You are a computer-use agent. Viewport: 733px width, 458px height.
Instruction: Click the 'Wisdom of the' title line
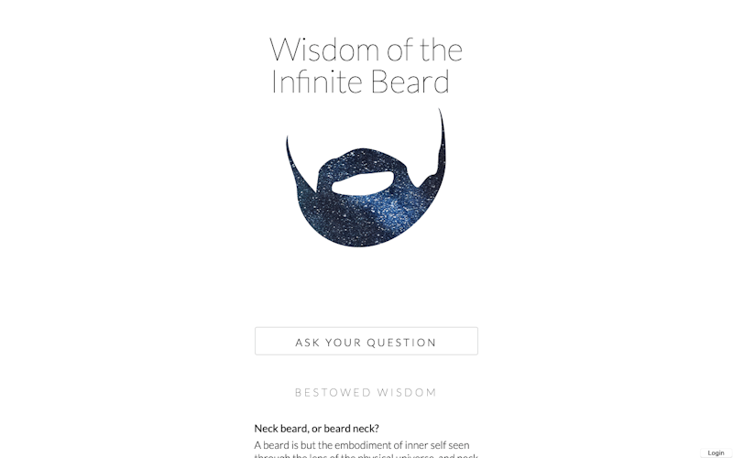tap(366, 49)
